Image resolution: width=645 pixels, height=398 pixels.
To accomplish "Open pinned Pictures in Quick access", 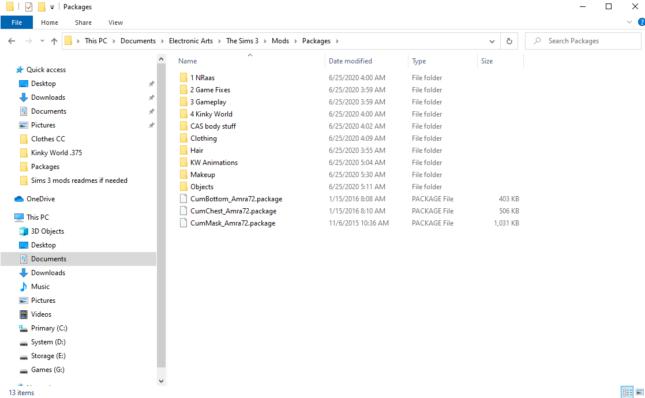I will tap(43, 125).
